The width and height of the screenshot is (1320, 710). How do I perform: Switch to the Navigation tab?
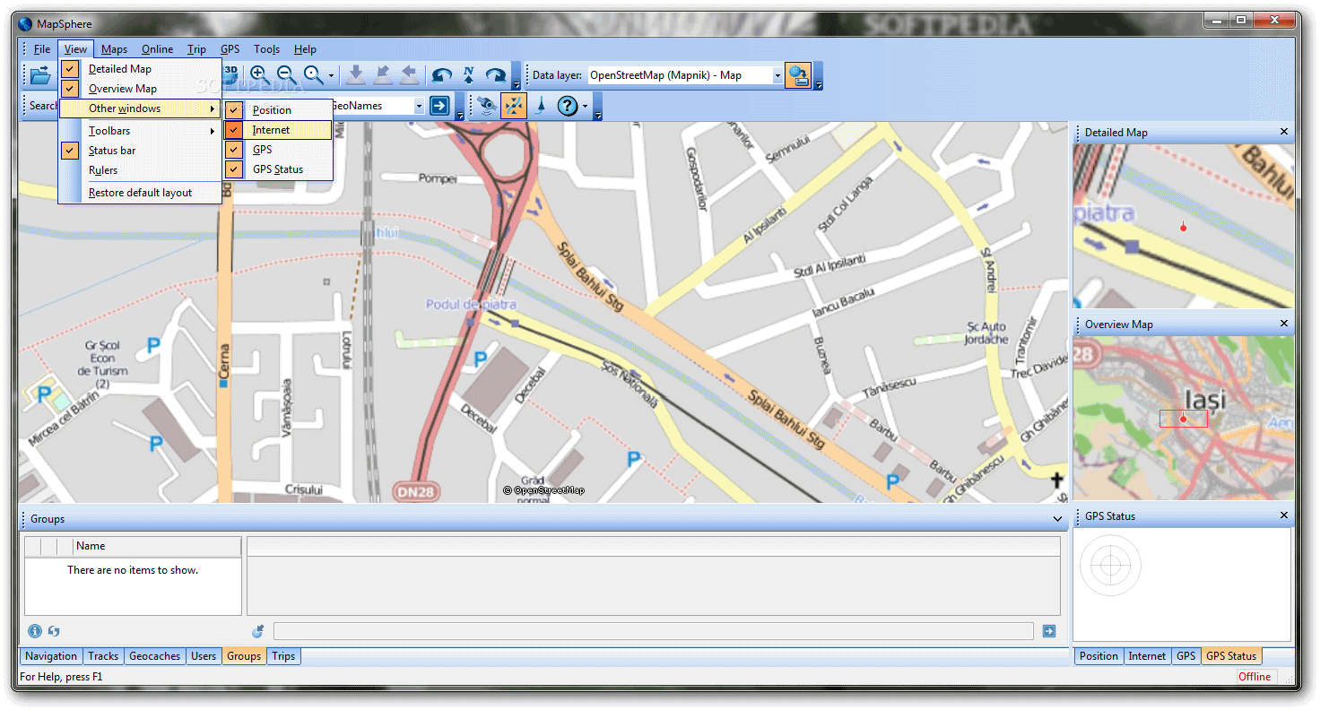tap(51, 656)
